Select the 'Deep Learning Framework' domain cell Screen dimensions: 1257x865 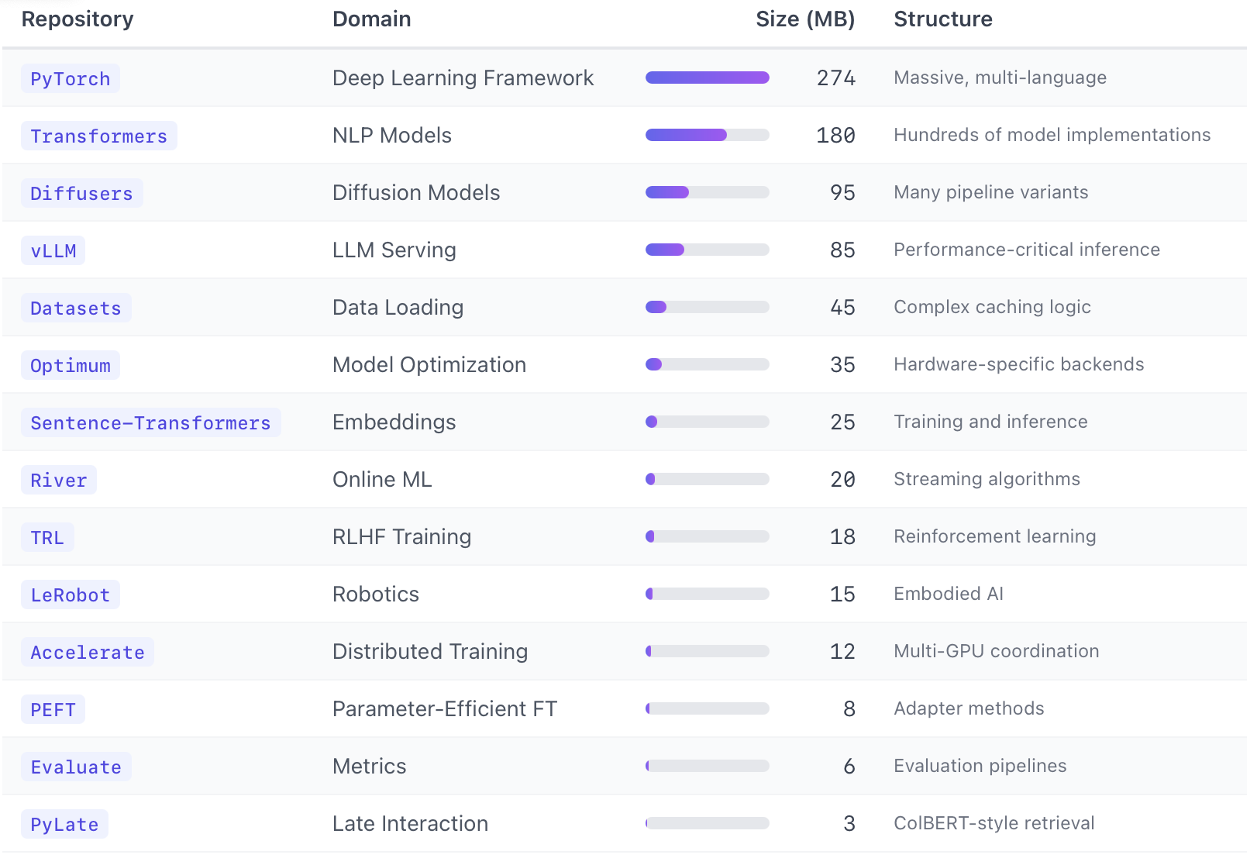[463, 78]
